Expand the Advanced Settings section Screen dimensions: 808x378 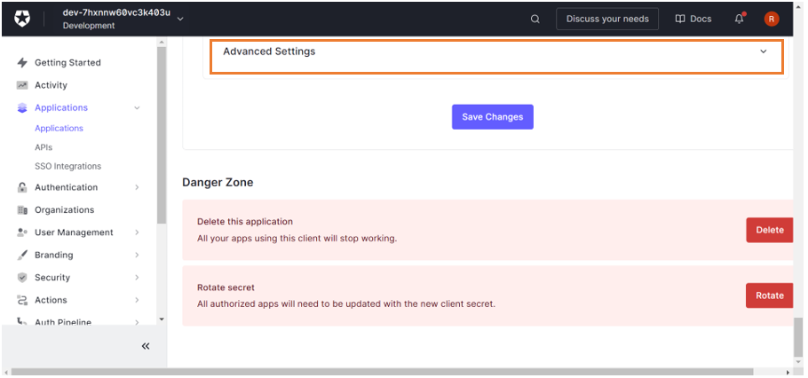tap(496, 51)
